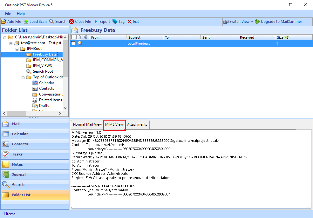The height and width of the screenshot is (218, 313).
Task: Click the Close File button label
Action: [83, 22]
